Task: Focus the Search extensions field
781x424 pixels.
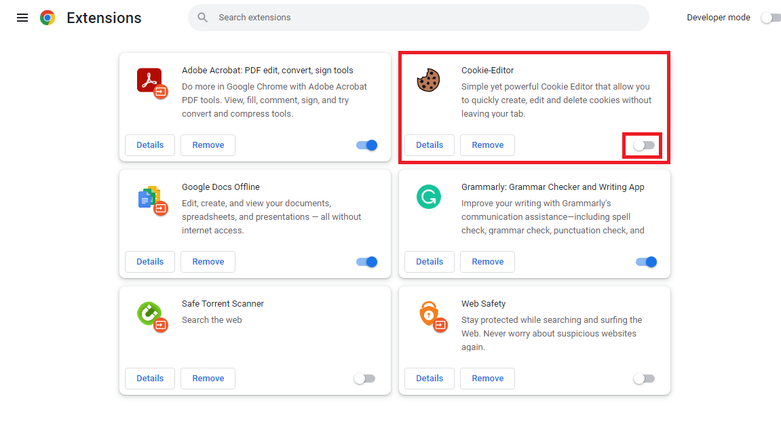Action: [x=419, y=18]
